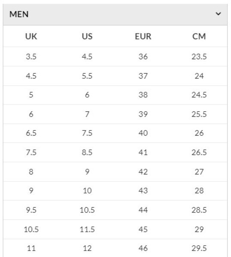Click EUR size 39 cell

[x=143, y=114]
